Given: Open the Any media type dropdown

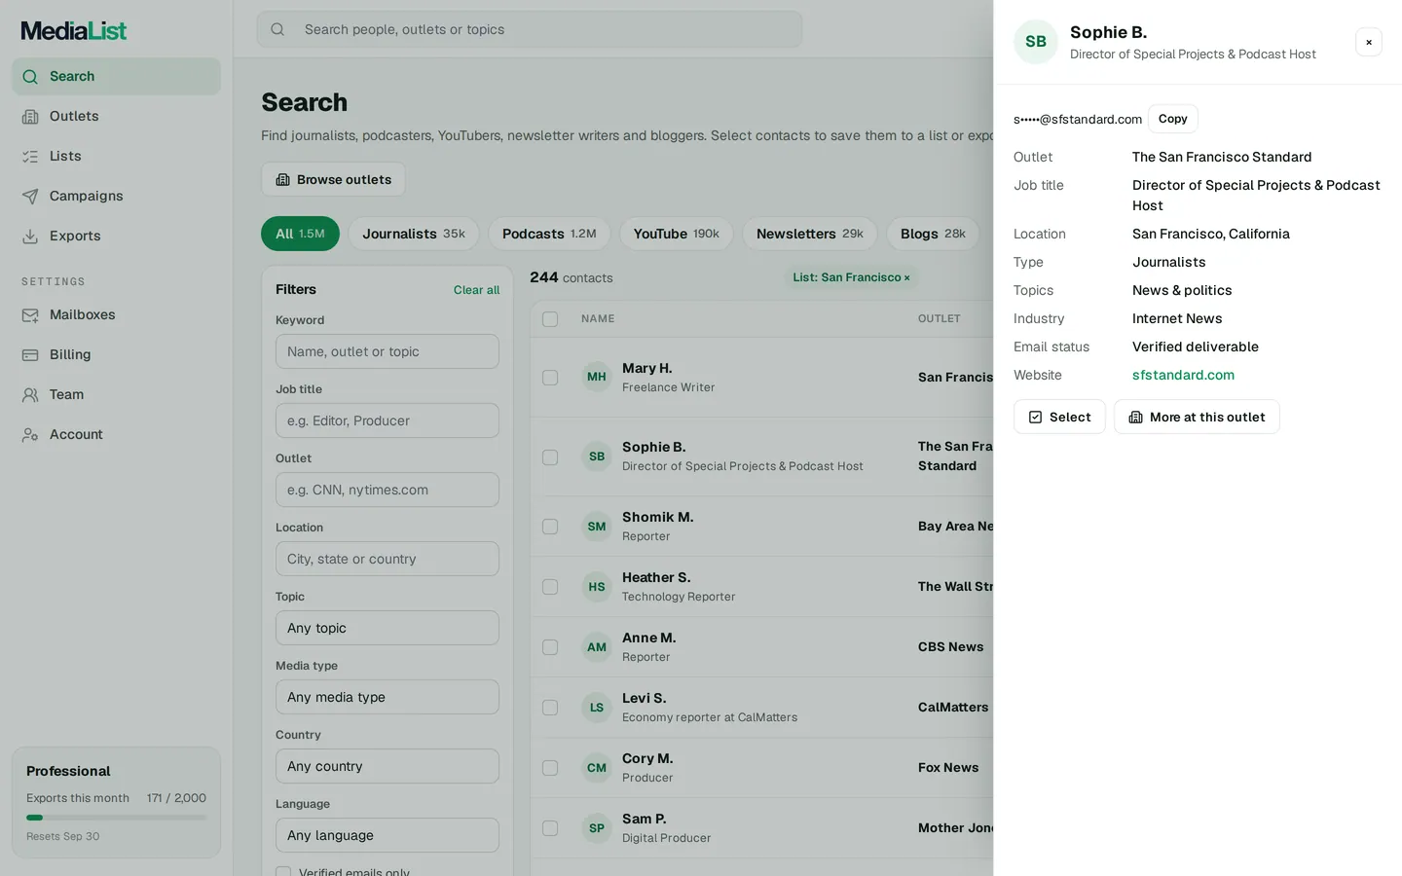Looking at the screenshot, I should click(387, 697).
